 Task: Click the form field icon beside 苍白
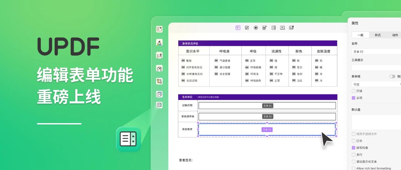tap(294, 67)
